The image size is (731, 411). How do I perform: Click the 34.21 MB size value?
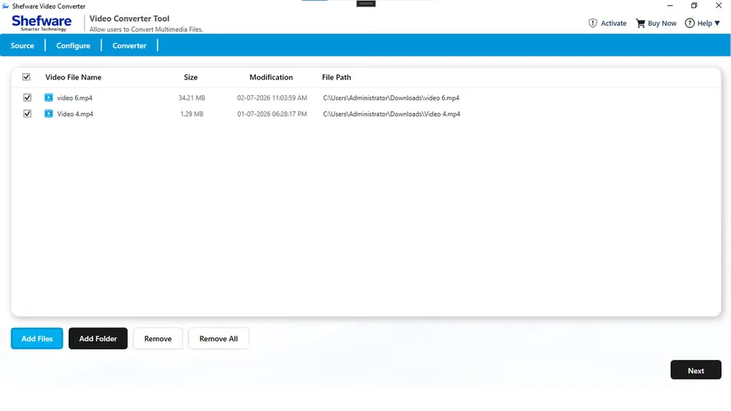[x=191, y=98]
